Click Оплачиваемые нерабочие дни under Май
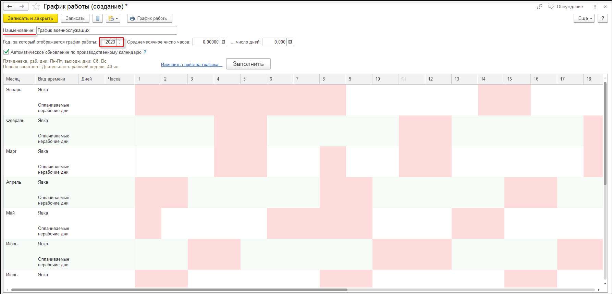Screen dimensions: 612x294 [x=53, y=231]
